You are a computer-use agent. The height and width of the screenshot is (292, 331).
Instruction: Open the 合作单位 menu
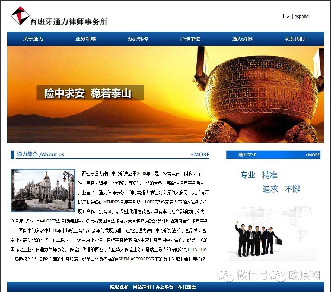(190, 39)
